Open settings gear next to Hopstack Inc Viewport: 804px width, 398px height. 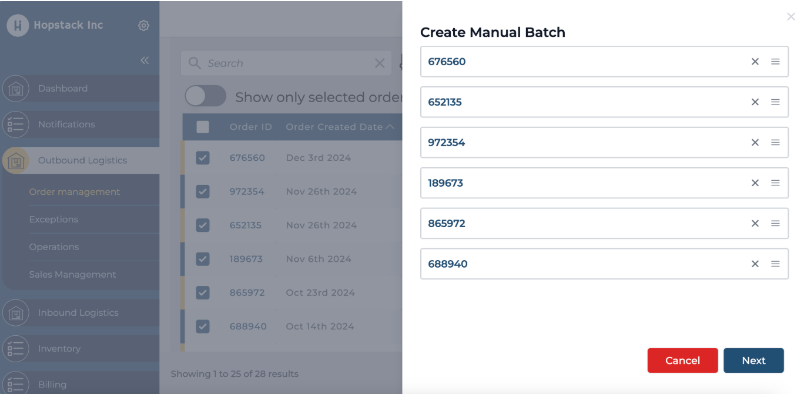coord(143,25)
